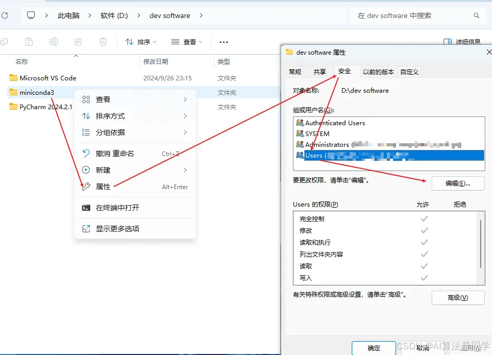Click the rename toolbar icon
The width and height of the screenshot is (492, 355).
tap(53, 42)
